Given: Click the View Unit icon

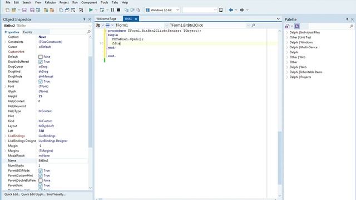Looking at the screenshot, I should point(61,10).
